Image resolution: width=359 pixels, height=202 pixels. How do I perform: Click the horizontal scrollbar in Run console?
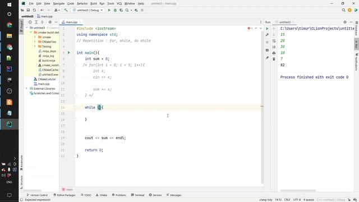pos(298,191)
